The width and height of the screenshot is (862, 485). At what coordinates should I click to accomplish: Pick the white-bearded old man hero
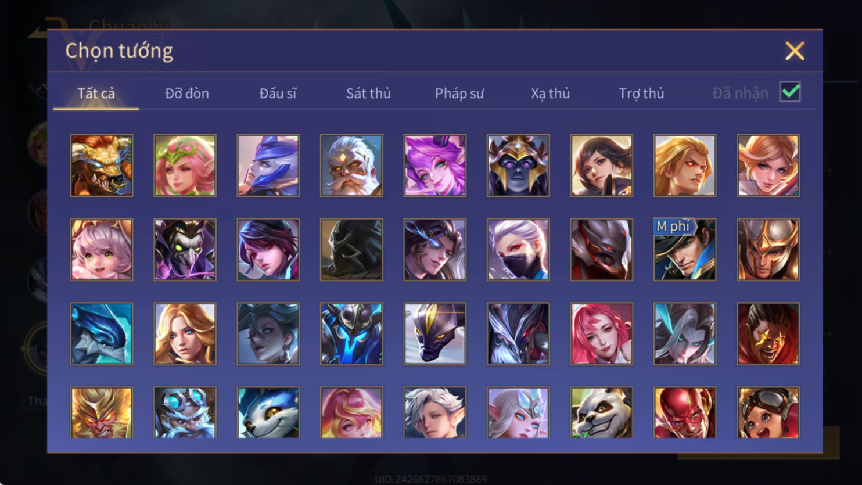click(x=351, y=166)
